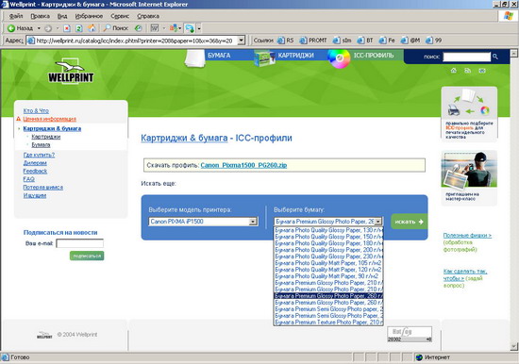Image resolution: width=519 pixels, height=364 pixels.
Task: Select Photo Quality Glossy Paper, 230 г/м2
Action: 328,256
